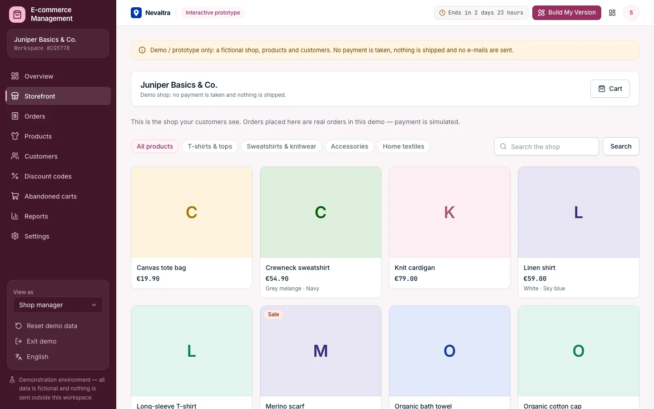Expand the View as Shop manager dropdown
654x409 pixels.
pos(58,305)
